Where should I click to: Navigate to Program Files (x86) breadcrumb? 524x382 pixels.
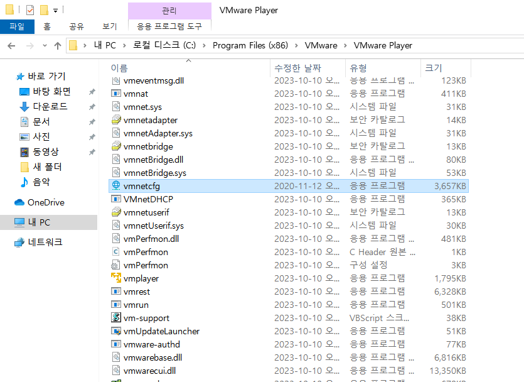point(250,45)
